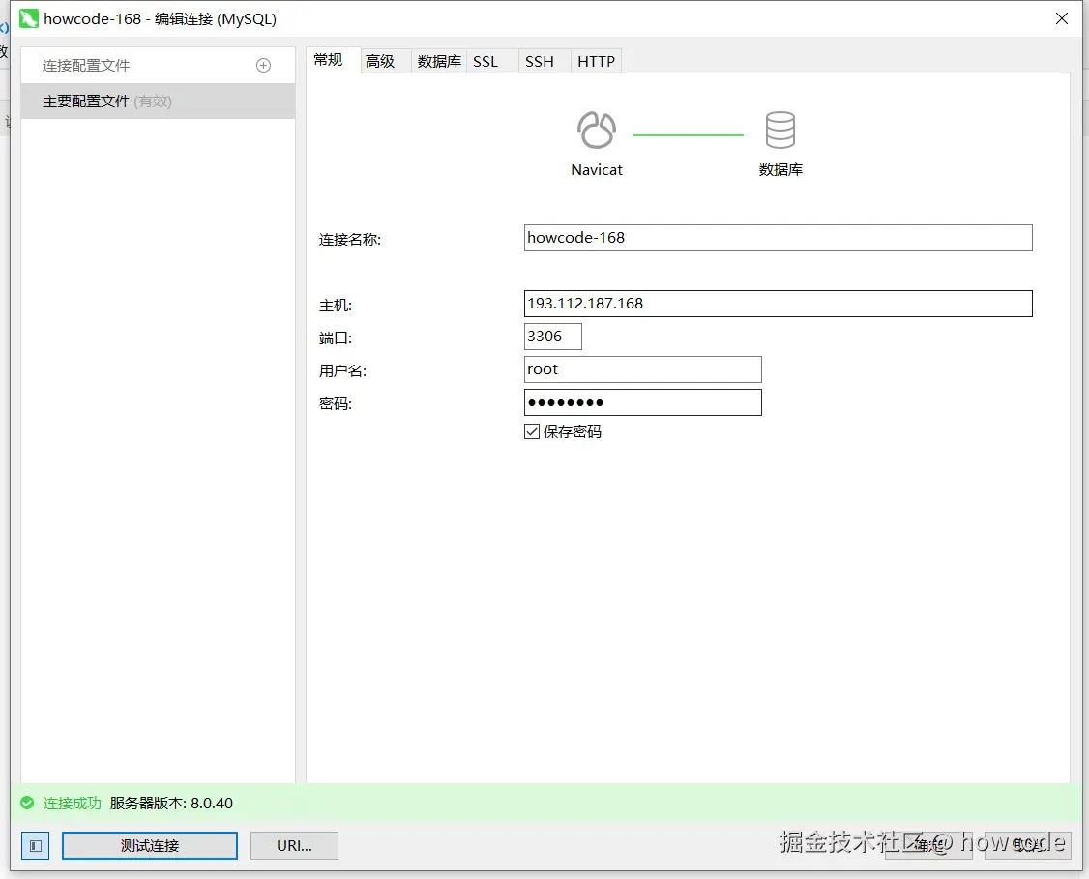Open the 数据库 (Databases) tab
This screenshot has height=879, width=1089.
point(439,62)
